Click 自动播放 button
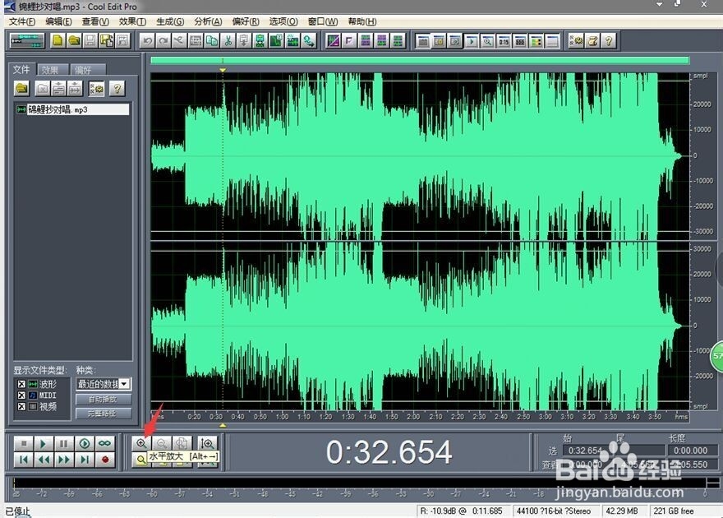Viewport: 723px width, 518px height. click(104, 399)
